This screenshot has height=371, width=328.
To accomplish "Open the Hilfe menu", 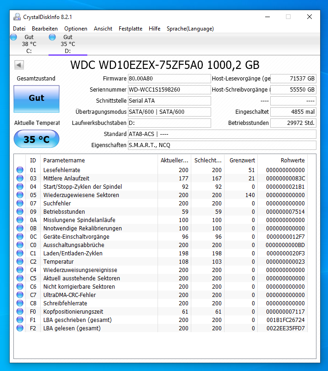I will (155, 29).
